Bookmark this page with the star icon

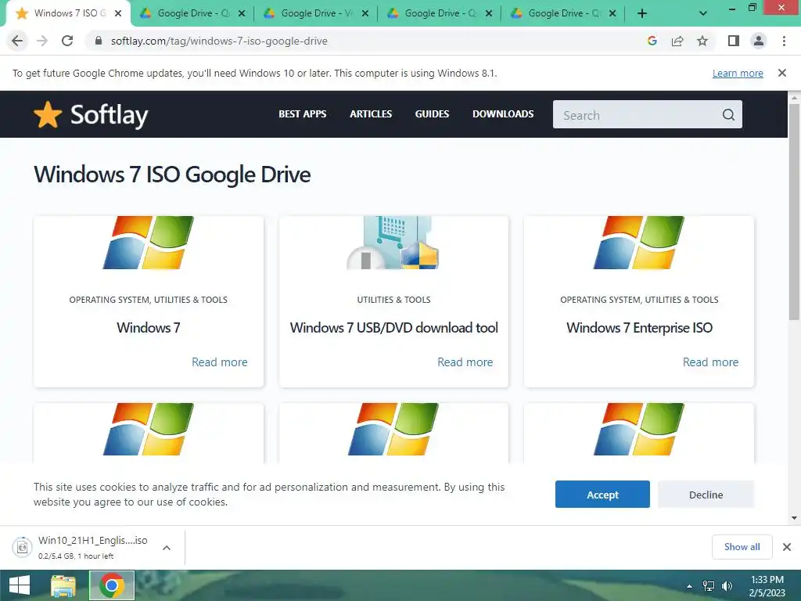[x=702, y=41]
